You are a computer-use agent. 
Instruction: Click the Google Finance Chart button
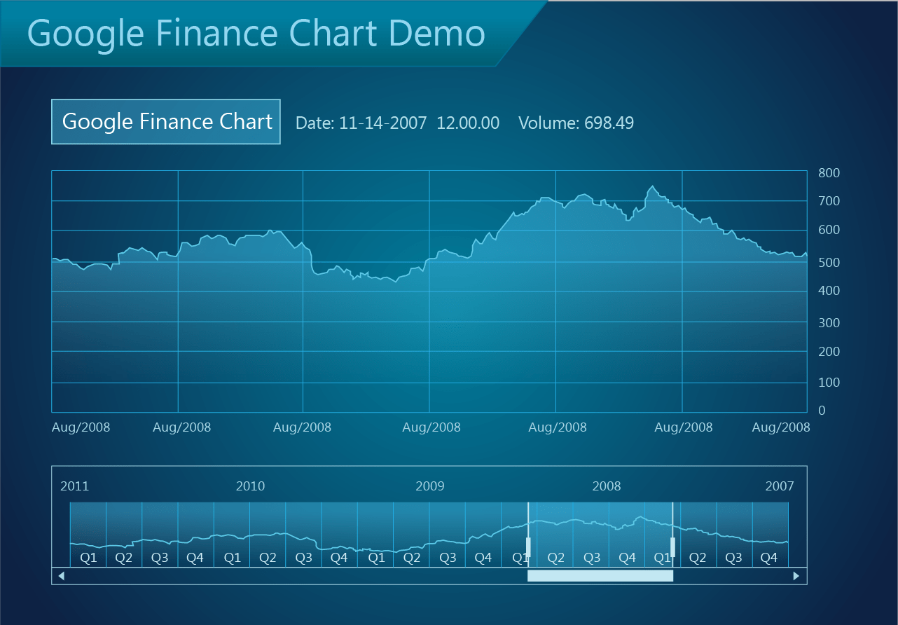point(166,122)
